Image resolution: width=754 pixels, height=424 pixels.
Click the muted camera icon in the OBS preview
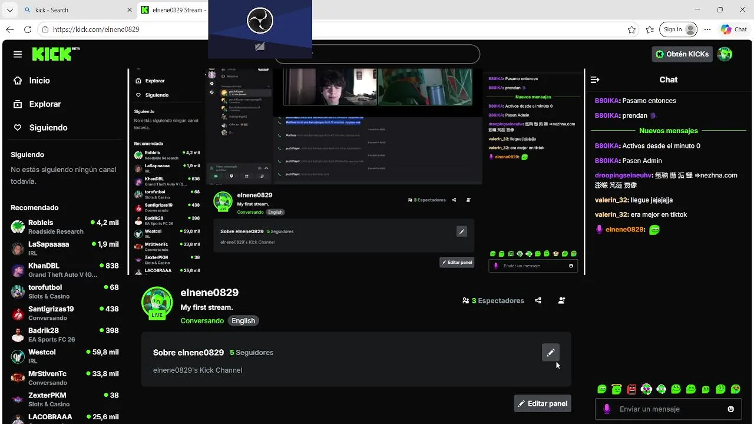pyautogui.click(x=260, y=47)
